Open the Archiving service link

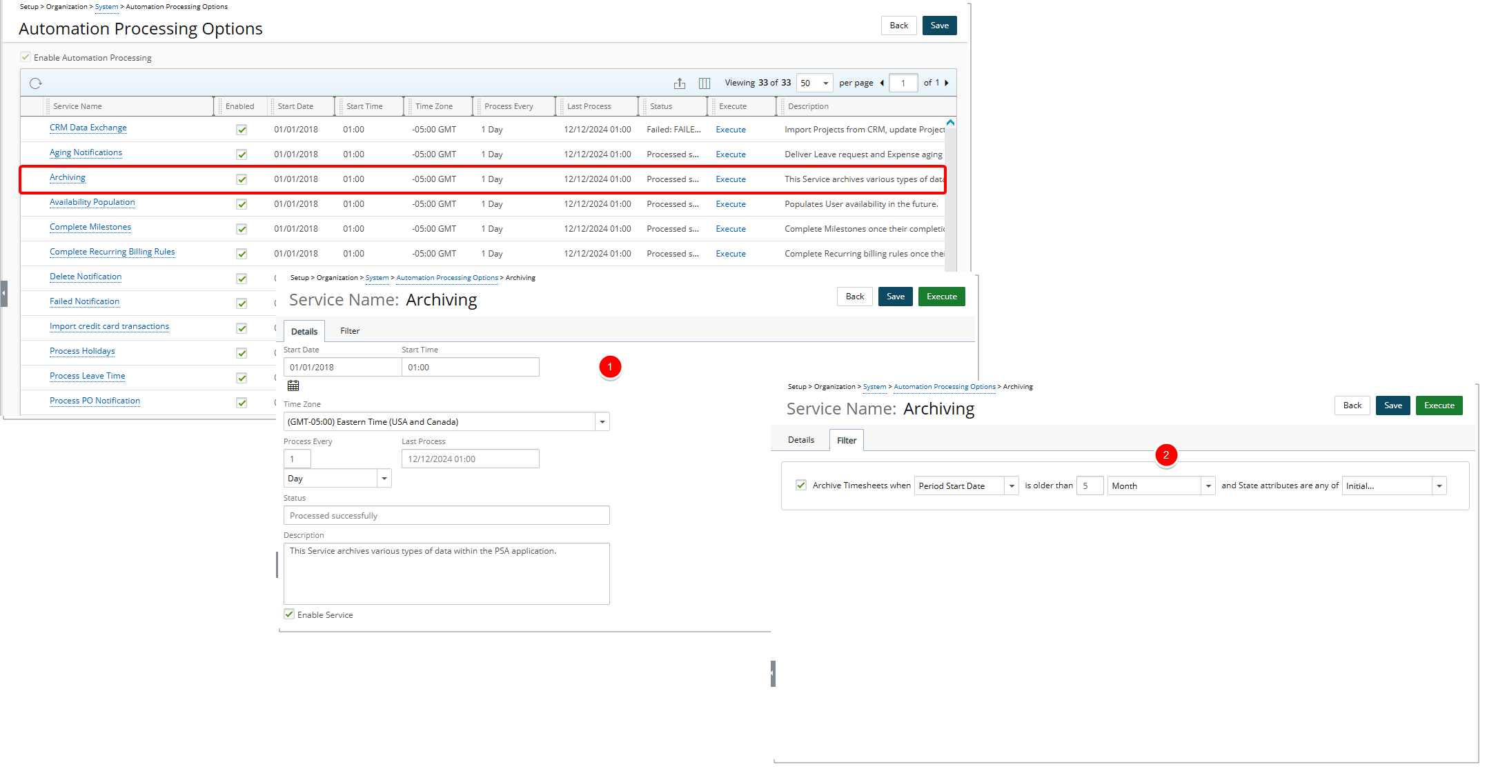pyautogui.click(x=68, y=177)
